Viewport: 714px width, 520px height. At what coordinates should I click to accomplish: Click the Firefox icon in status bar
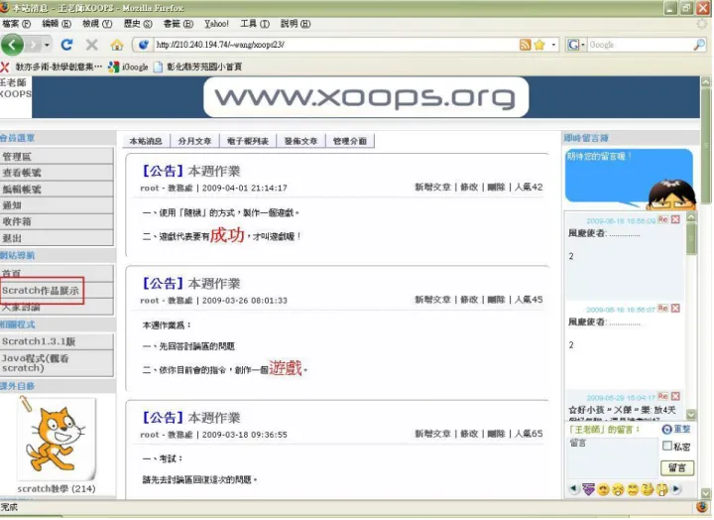[702, 507]
